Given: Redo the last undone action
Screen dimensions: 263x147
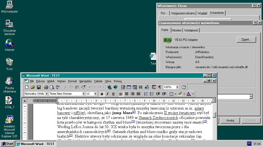Looking at the screenshot, I should coord(99,87).
